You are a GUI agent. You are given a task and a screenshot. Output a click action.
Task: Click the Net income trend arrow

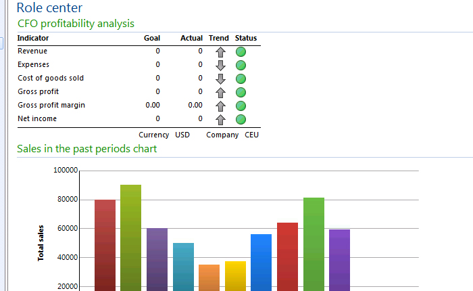pyautogui.click(x=220, y=119)
